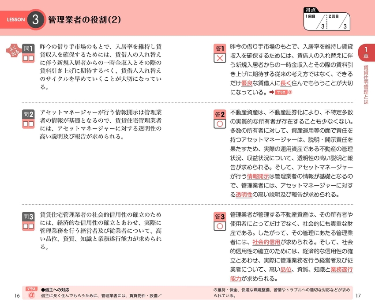Screen dimensions: 375x307
Task: Click the circle mark under 答2
Action: [220, 124]
